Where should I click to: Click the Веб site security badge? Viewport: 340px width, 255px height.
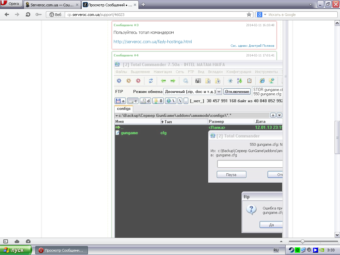tap(55, 15)
